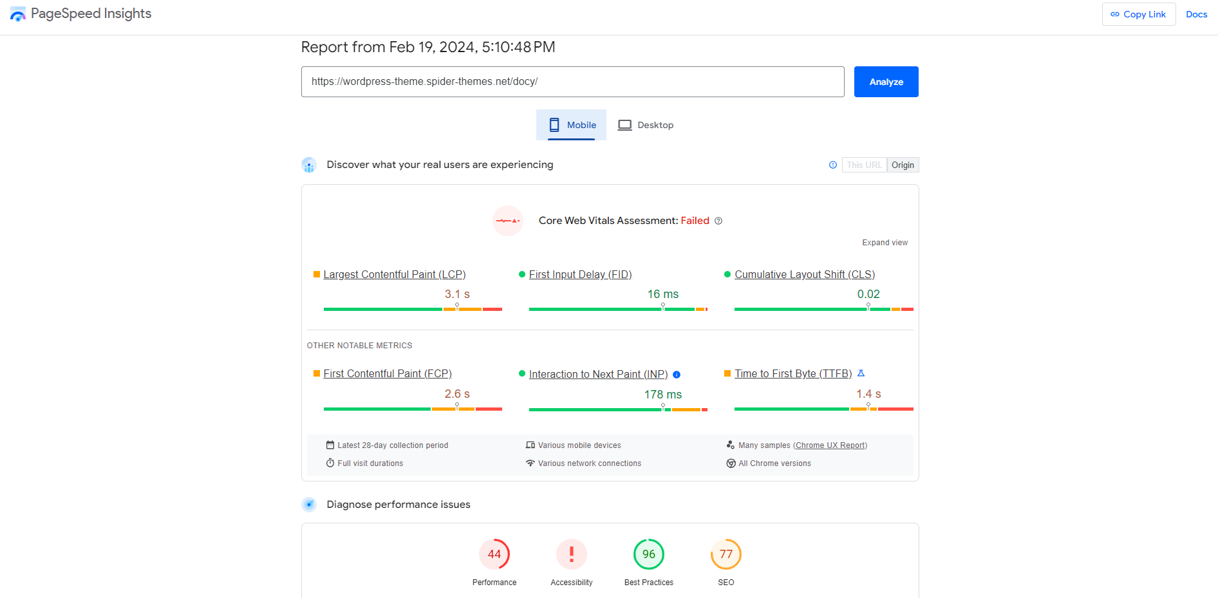Viewport: 1218px width, 598px height.
Task: Click the Best Practices score 96 gauge
Action: pos(649,554)
